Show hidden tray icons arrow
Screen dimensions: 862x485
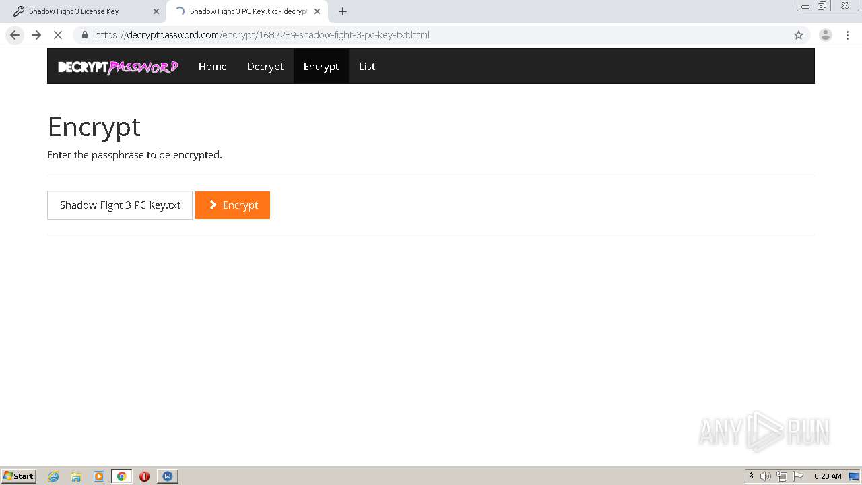click(x=751, y=476)
